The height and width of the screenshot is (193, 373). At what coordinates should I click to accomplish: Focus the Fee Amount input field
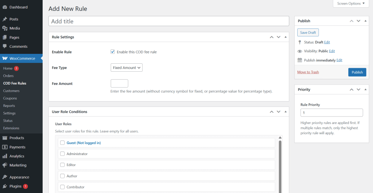[119, 83]
